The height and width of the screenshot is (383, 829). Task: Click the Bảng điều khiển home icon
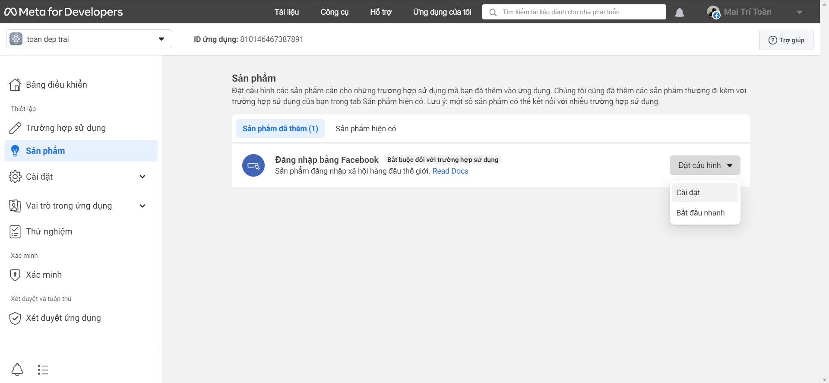[x=15, y=85]
